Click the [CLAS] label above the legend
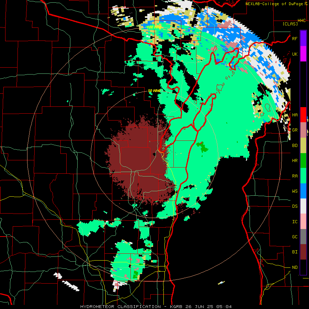Viewport: 309px width, 309px height. click(x=290, y=24)
